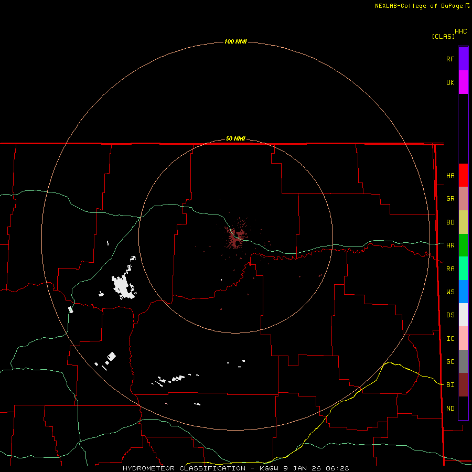Screen dimensions: 472x472
Task: Click the HR legend label
Action: [x=450, y=245]
